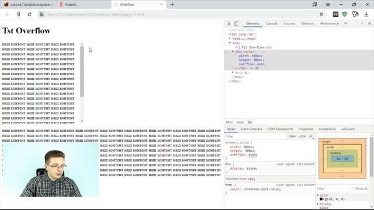Open the Accessibility pane tab

point(327,129)
